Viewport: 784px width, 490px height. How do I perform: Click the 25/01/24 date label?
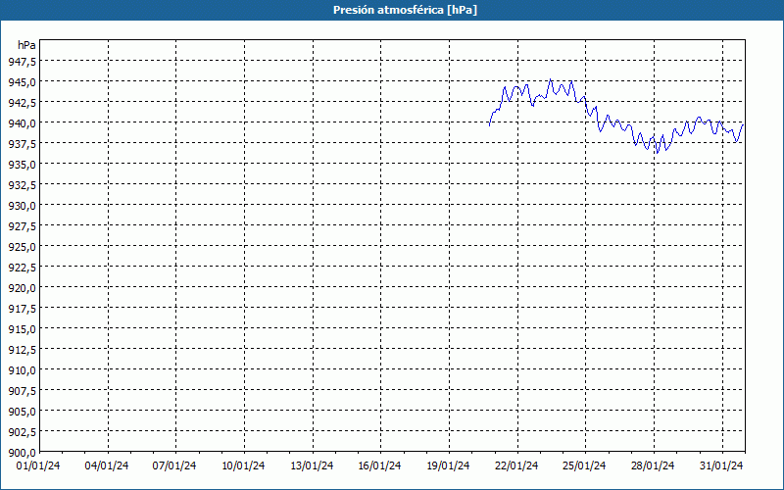[584, 465]
